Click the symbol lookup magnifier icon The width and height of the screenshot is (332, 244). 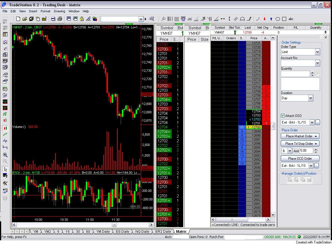pos(151,19)
